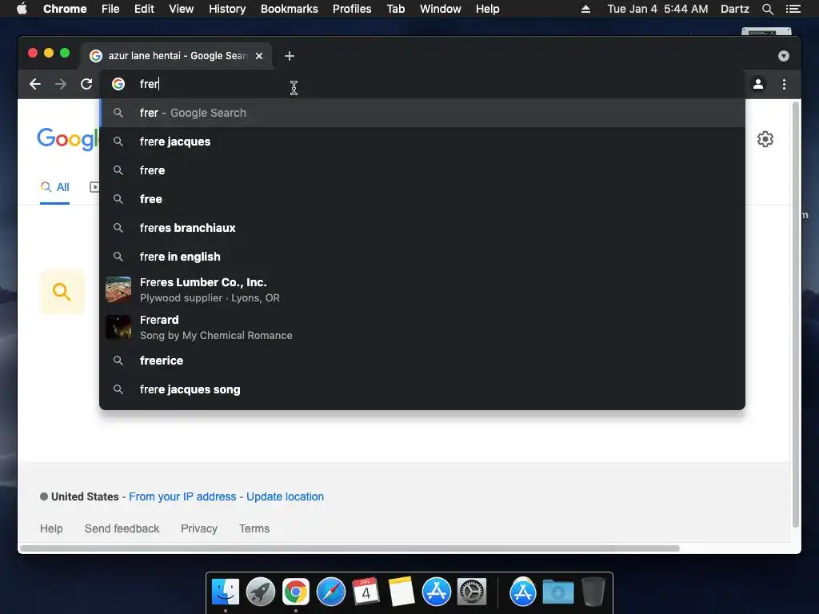Viewport: 819px width, 614px height.
Task: Select 'frere in english' suggestion
Action: coord(422,257)
